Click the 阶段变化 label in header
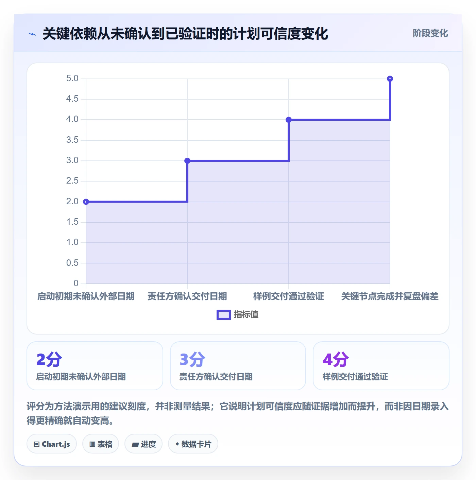Image resolution: width=476 pixels, height=480 pixels. click(430, 33)
